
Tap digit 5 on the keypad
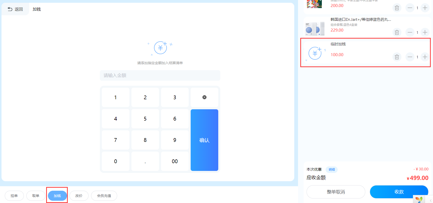pyautogui.click(x=145, y=119)
